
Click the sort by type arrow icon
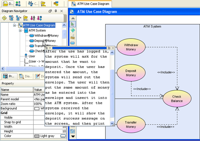click(39, 18)
